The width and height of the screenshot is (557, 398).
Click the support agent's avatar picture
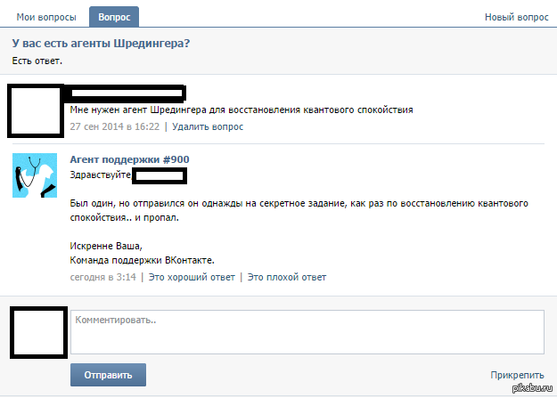(35, 175)
